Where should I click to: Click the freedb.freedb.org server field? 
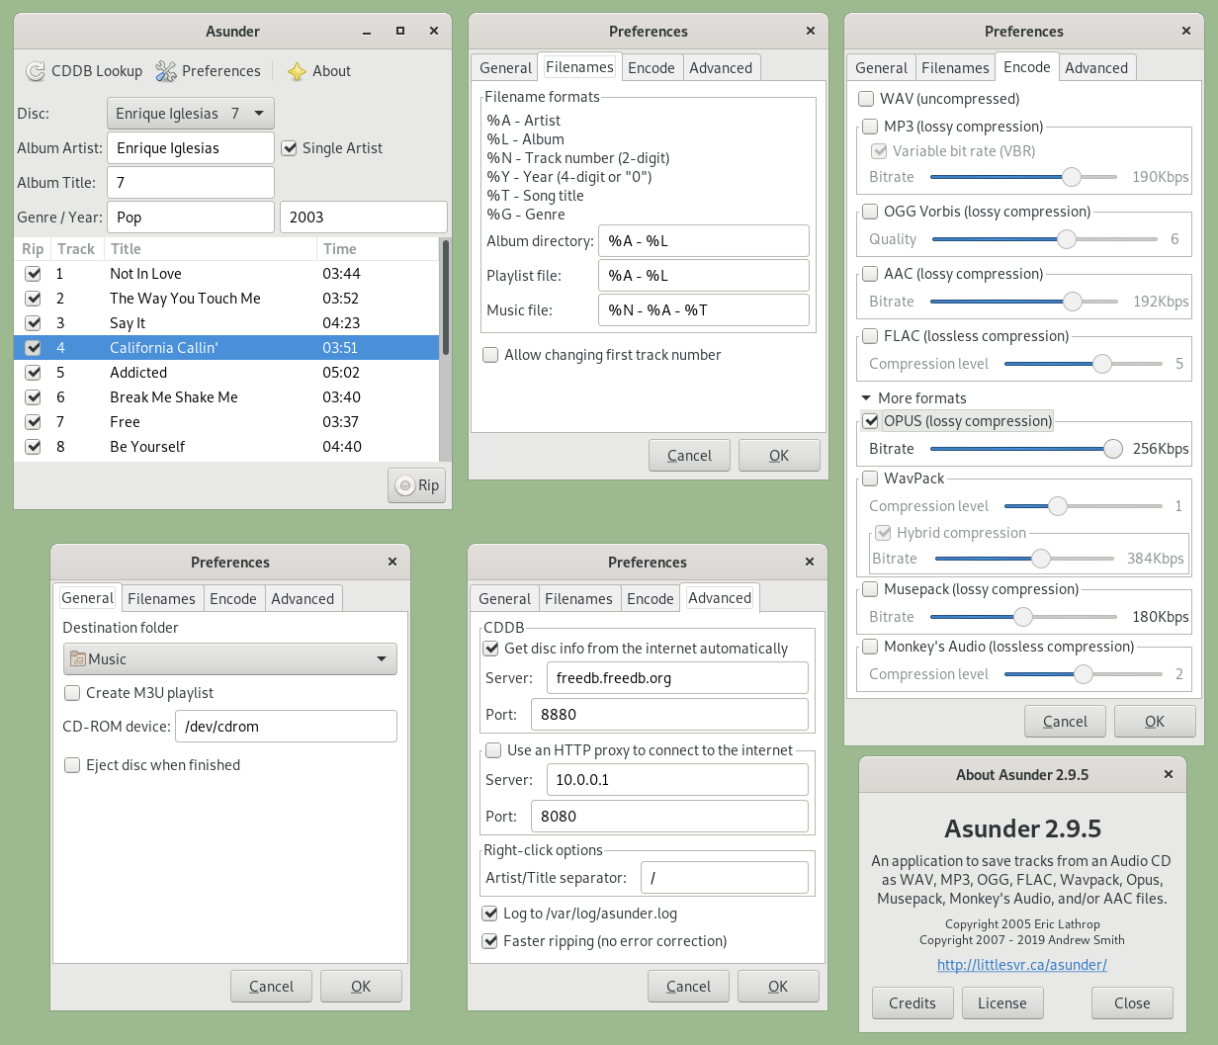coord(676,678)
